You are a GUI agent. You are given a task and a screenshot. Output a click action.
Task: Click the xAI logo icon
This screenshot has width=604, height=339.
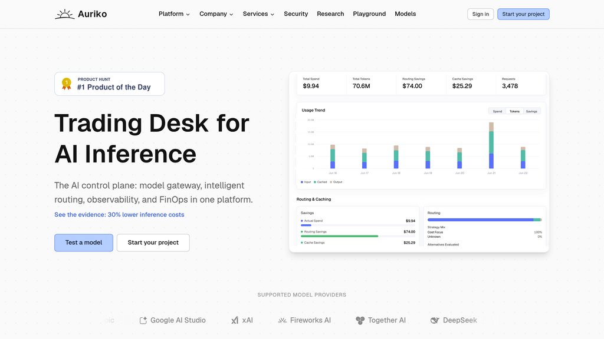235,320
